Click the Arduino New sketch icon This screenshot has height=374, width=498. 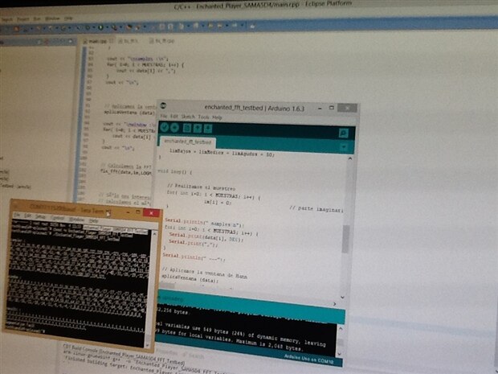[x=186, y=128]
